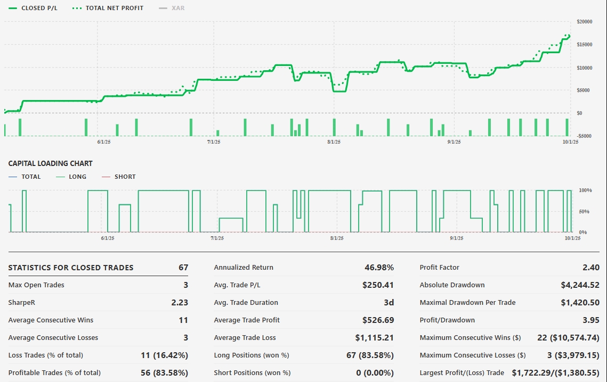Toggle the LONG series in capital loading legend
This screenshot has width=607, height=382.
click(77, 177)
